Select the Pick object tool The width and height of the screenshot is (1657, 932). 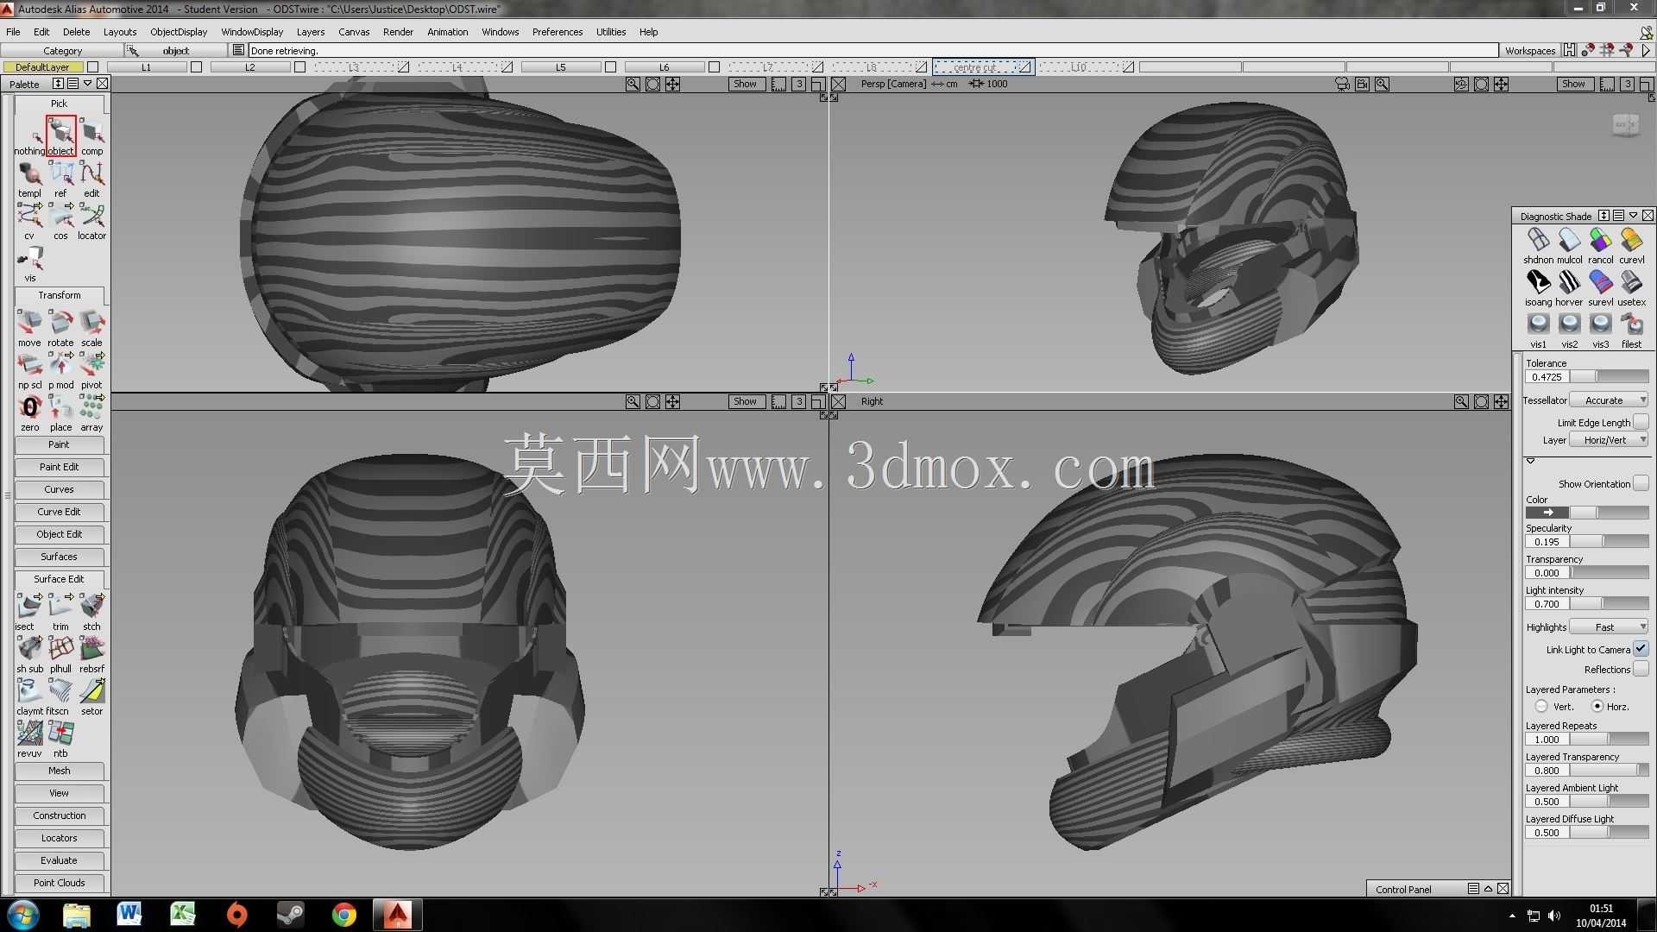click(60, 136)
